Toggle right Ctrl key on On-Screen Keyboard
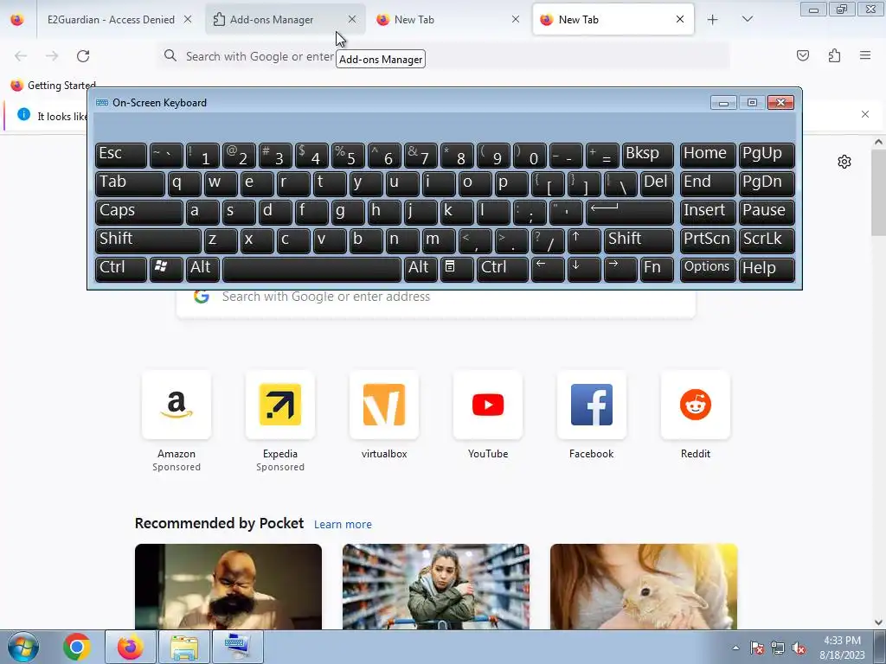 coord(503,269)
